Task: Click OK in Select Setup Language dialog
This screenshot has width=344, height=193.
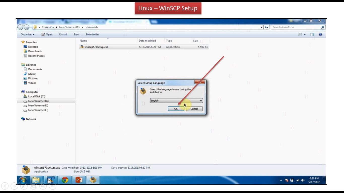Action: point(176,109)
